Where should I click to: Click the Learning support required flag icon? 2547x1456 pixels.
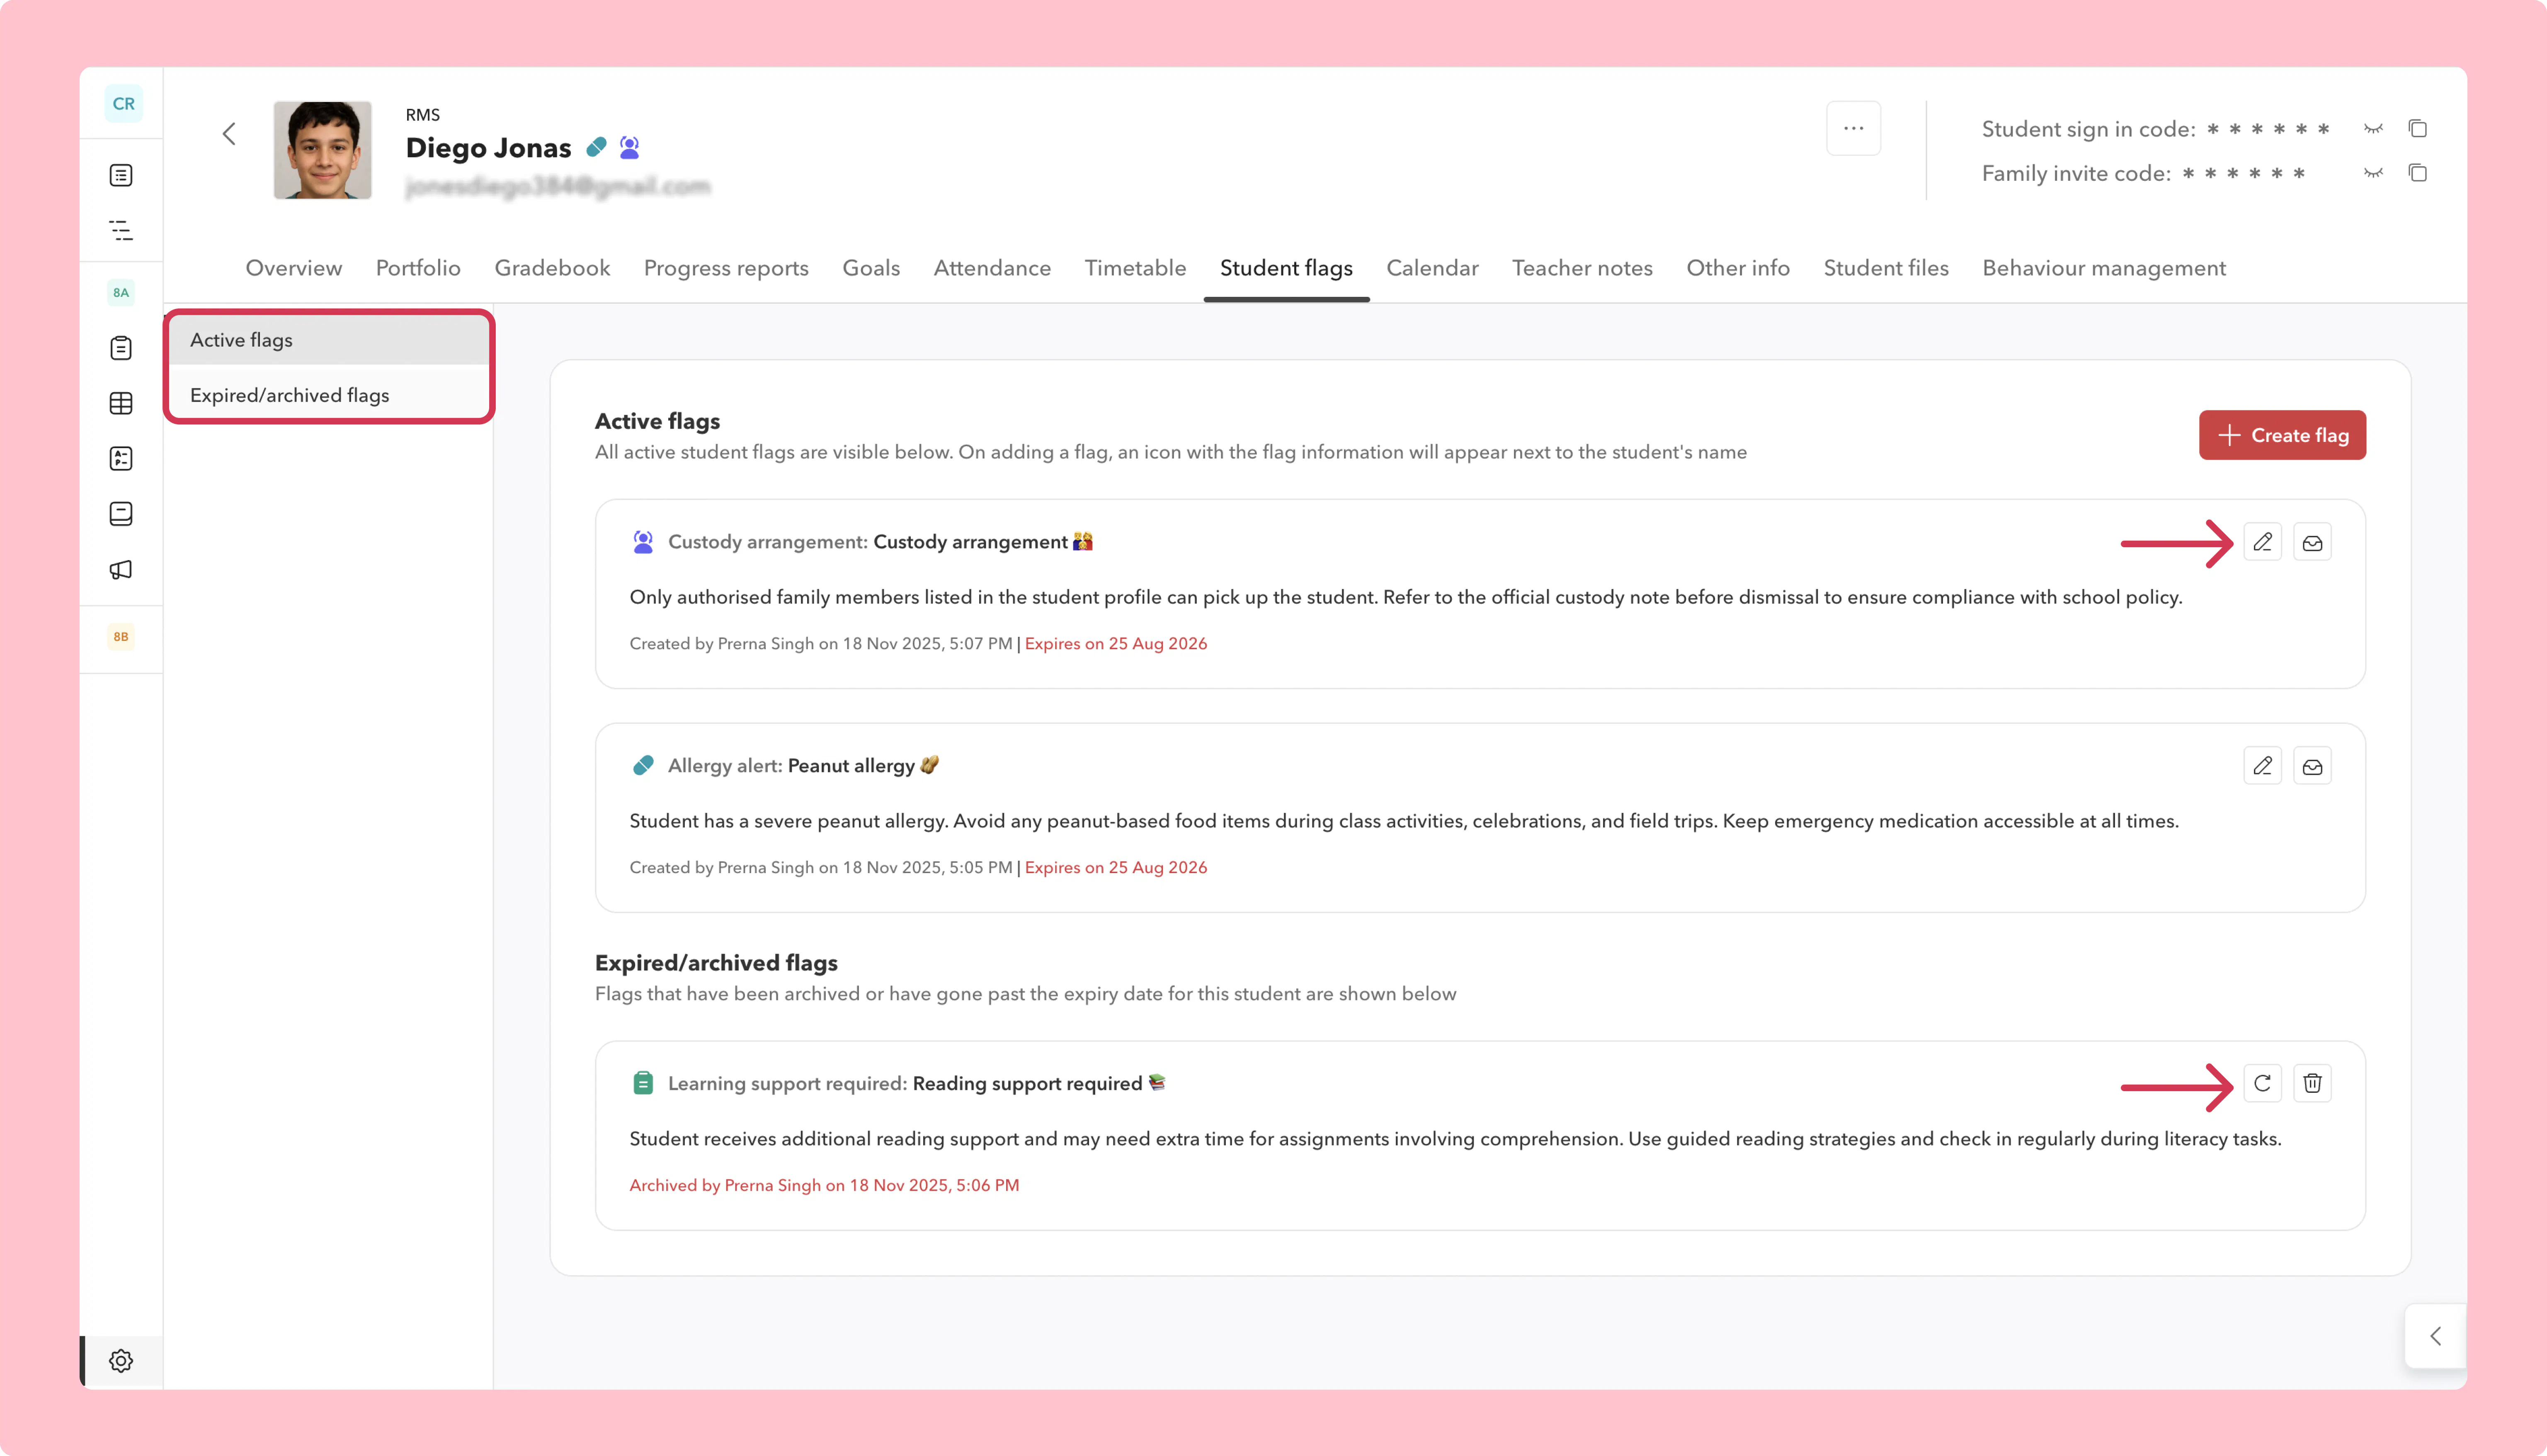pos(643,1083)
